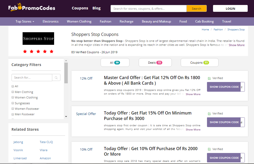This screenshot has height=164, width=254.
Task: Tick the Women Footwear filter checkbox
Action: (x=13, y=108)
